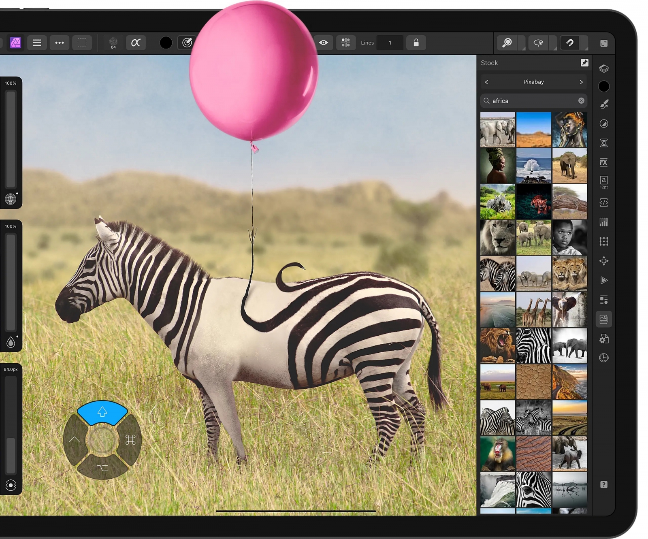Viewport: 648px width, 539px height.
Task: Open the Affinity Photo persona icon
Action: tap(15, 43)
